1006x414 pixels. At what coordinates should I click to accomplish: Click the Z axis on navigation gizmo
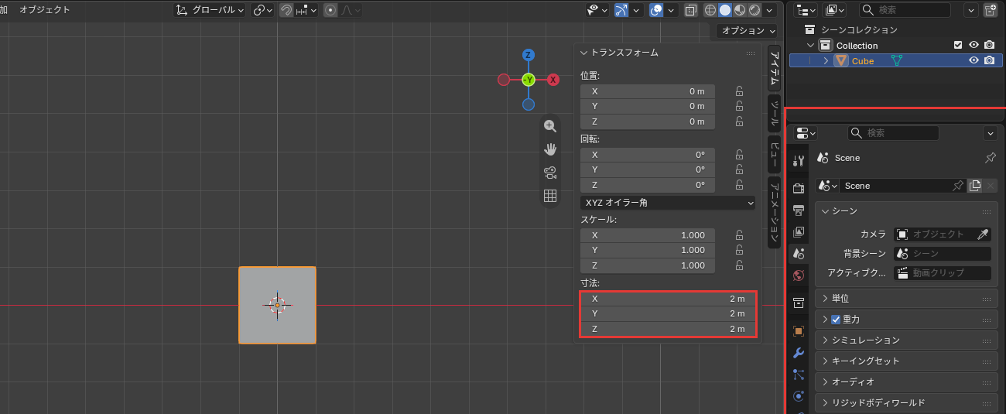(529, 55)
